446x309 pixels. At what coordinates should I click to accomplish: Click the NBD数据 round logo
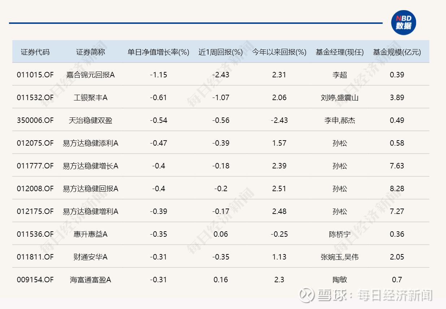[x=404, y=23]
